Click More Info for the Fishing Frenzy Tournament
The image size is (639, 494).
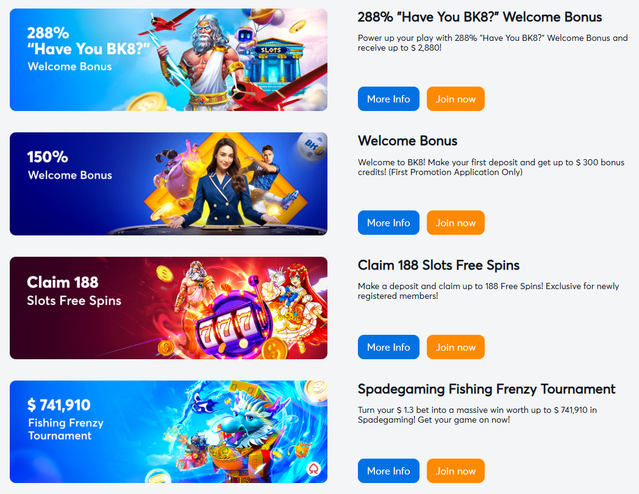(x=388, y=470)
